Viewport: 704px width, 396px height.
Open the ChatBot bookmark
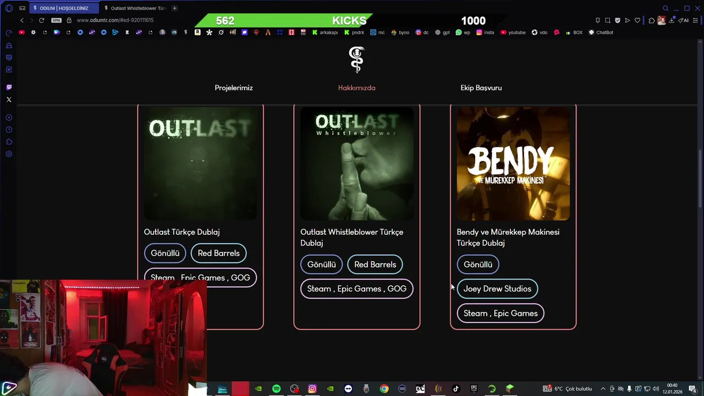coord(601,32)
